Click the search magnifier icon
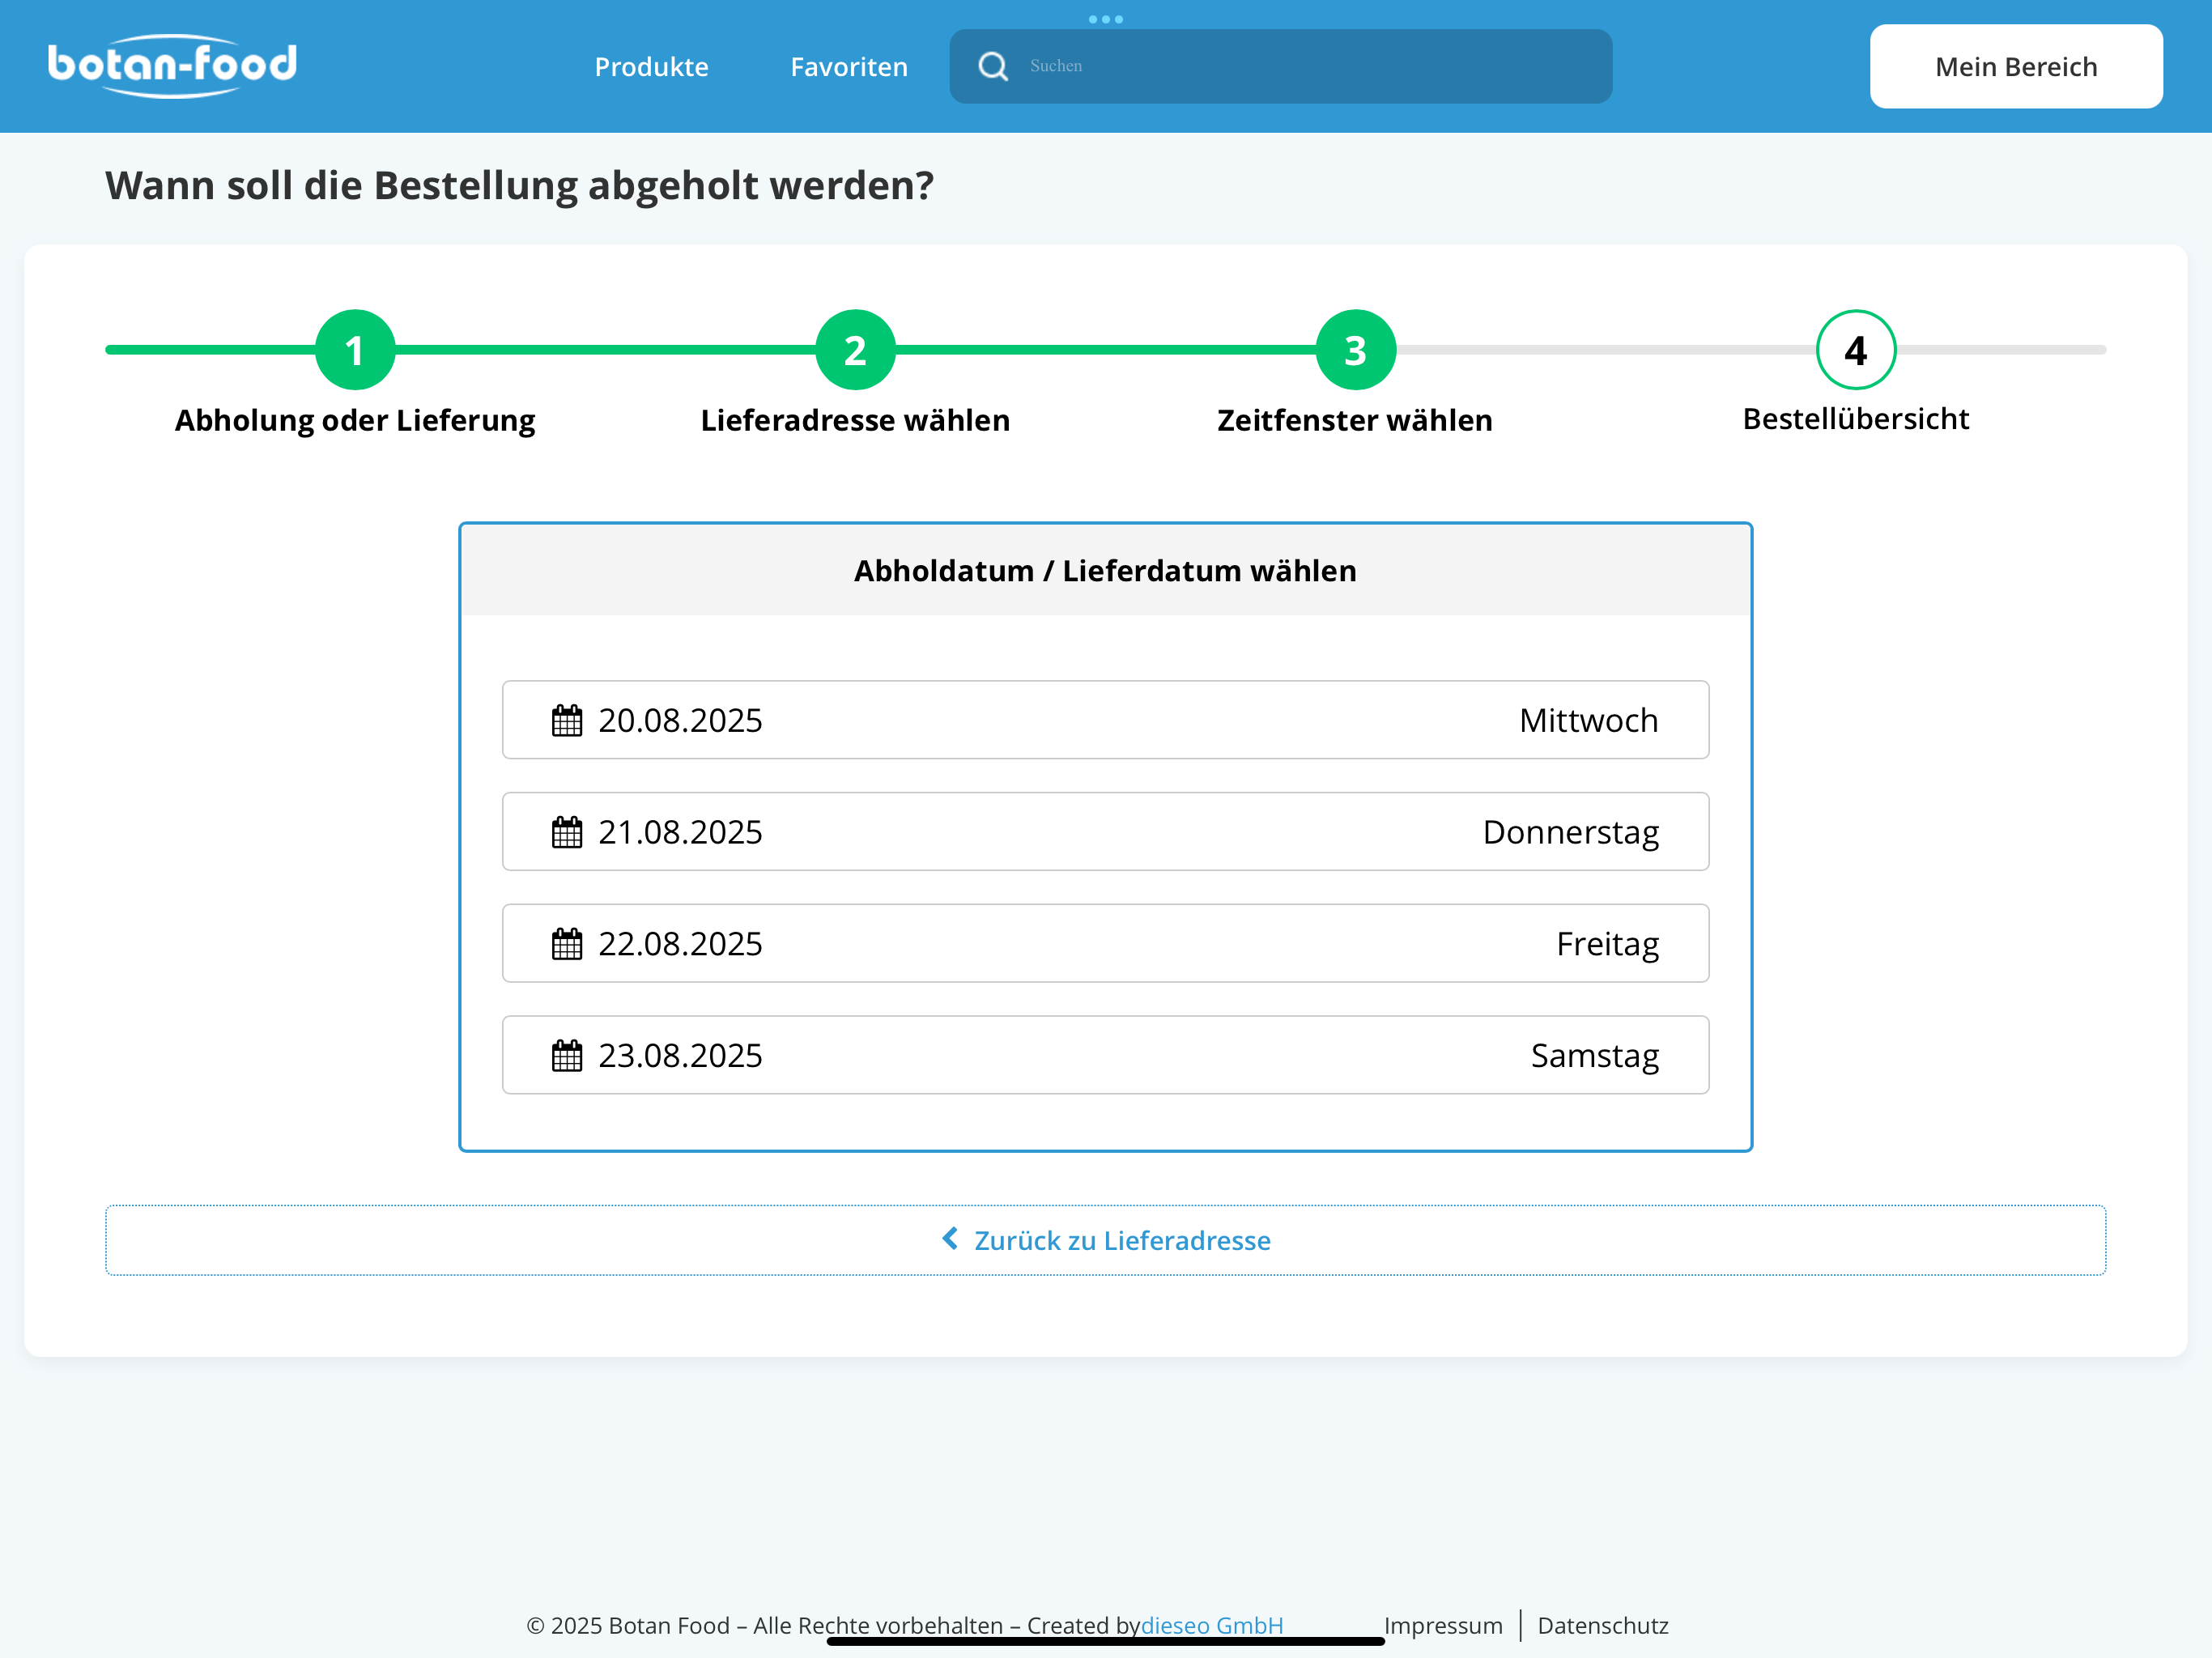Screen dimensions: 2212x1658 [x=993, y=66]
